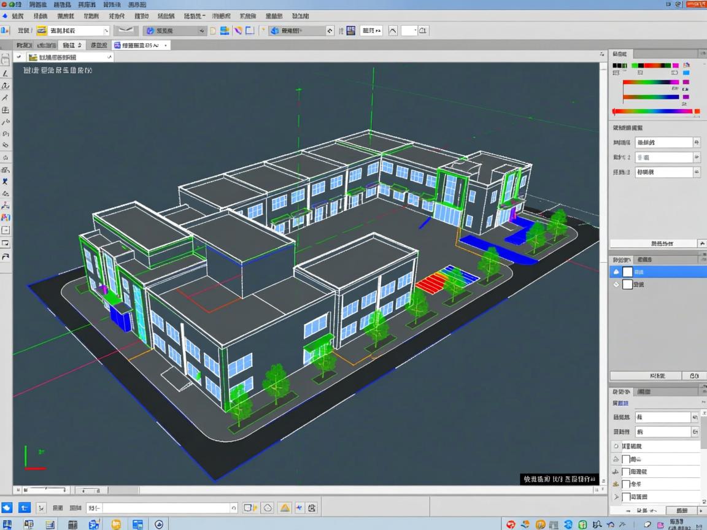Click the red-blue axis tool in left toolbar
The height and width of the screenshot is (530, 707).
6,205
